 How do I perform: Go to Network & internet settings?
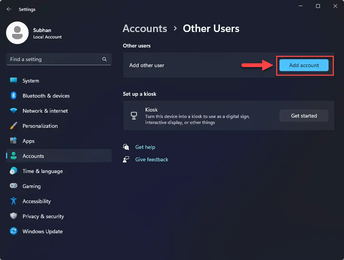click(x=59, y=111)
